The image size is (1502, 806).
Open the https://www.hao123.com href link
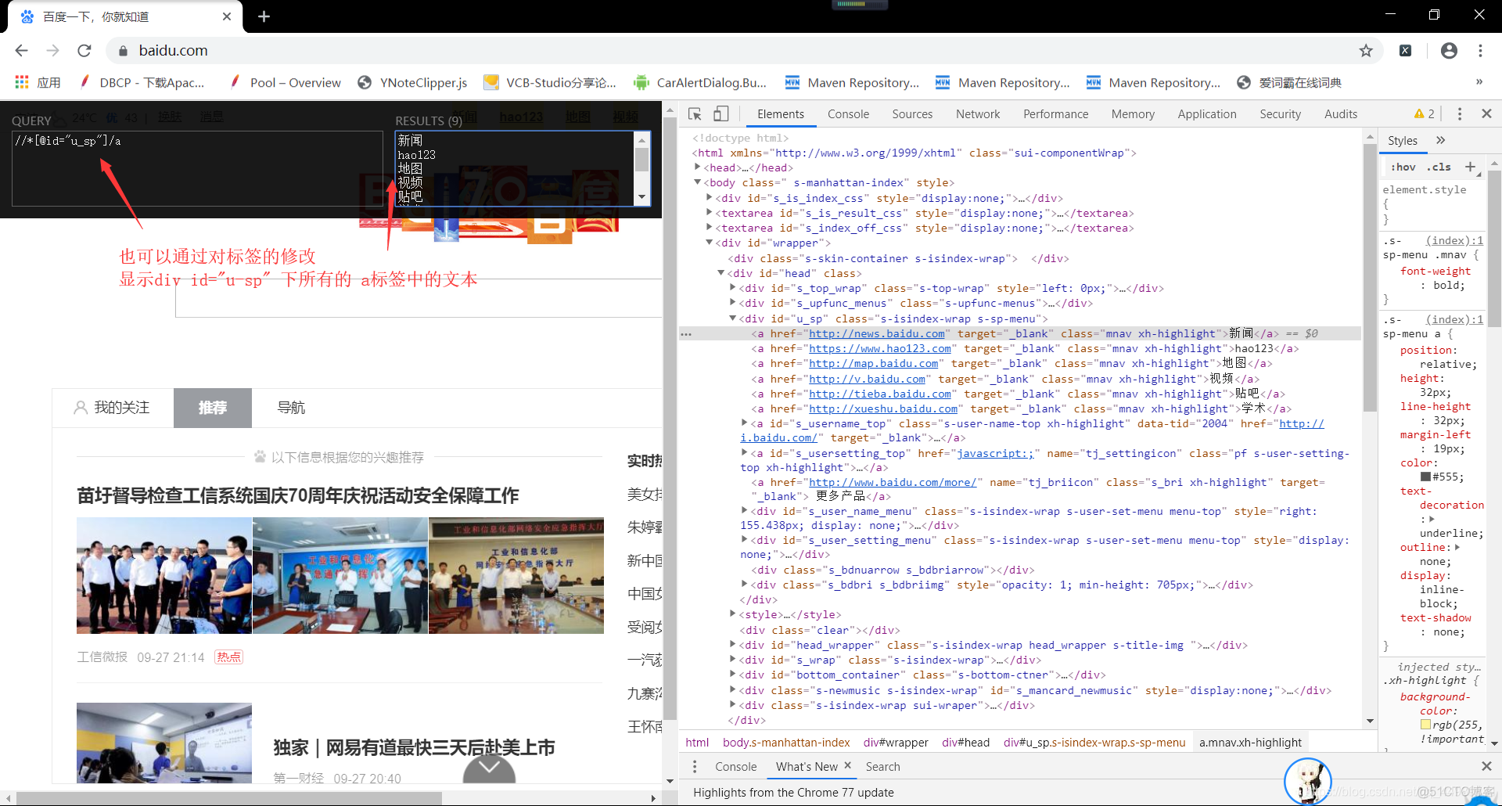pyautogui.click(x=880, y=348)
